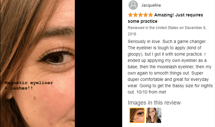This screenshot has width=215, height=127.
Task: Click the "Magnetic eyeliner + lashes!!" caption text
Action: click(x=29, y=85)
